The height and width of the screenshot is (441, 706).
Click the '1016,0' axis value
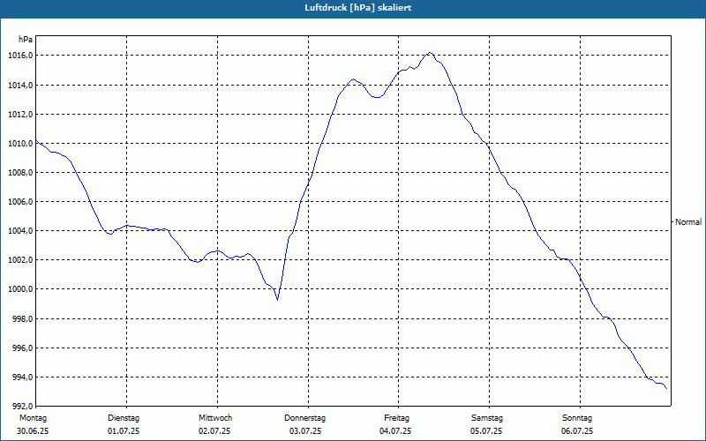point(20,56)
